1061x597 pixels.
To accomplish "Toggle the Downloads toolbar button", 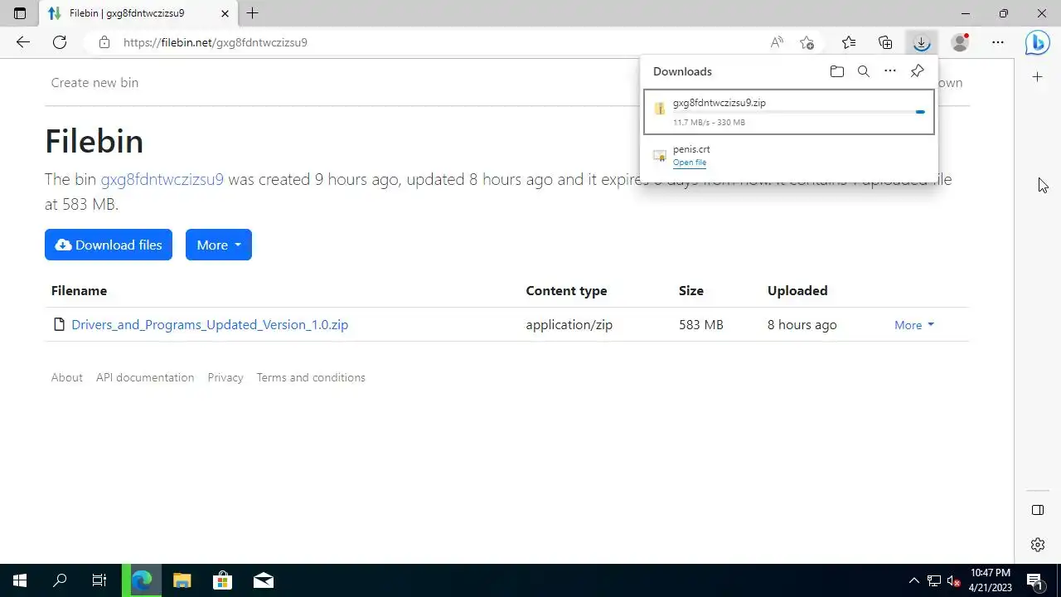I will (922, 42).
